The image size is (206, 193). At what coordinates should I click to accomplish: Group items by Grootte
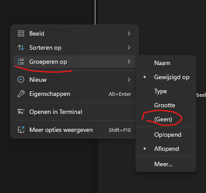[x=166, y=105]
